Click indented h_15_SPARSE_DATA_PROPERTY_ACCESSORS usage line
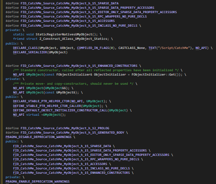Viewport: 216px width, 184px height. 80,150
